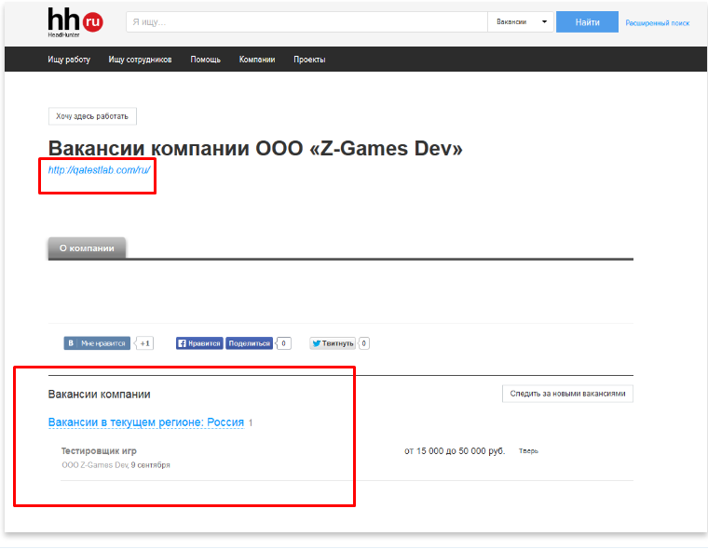Select the 'О компании' tab

pyautogui.click(x=87, y=248)
